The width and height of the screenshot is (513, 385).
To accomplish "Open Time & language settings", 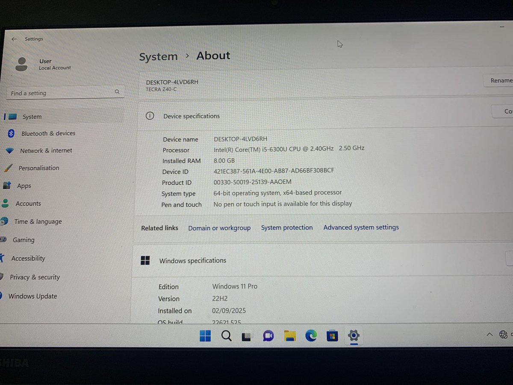I will click(x=38, y=222).
